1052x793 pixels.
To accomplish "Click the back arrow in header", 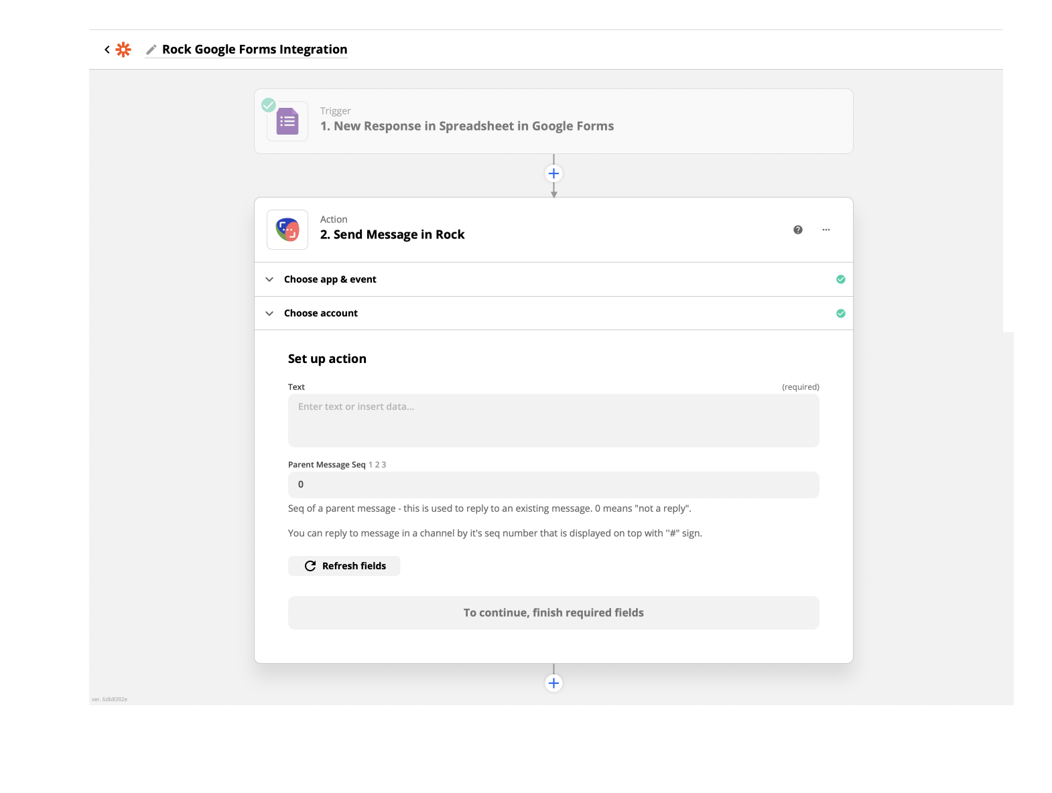I will (107, 50).
